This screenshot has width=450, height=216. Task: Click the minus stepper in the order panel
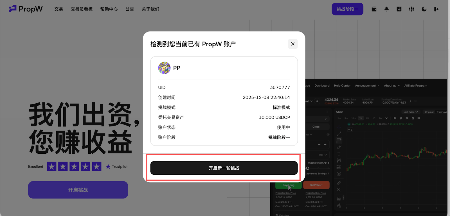[x=319, y=145]
